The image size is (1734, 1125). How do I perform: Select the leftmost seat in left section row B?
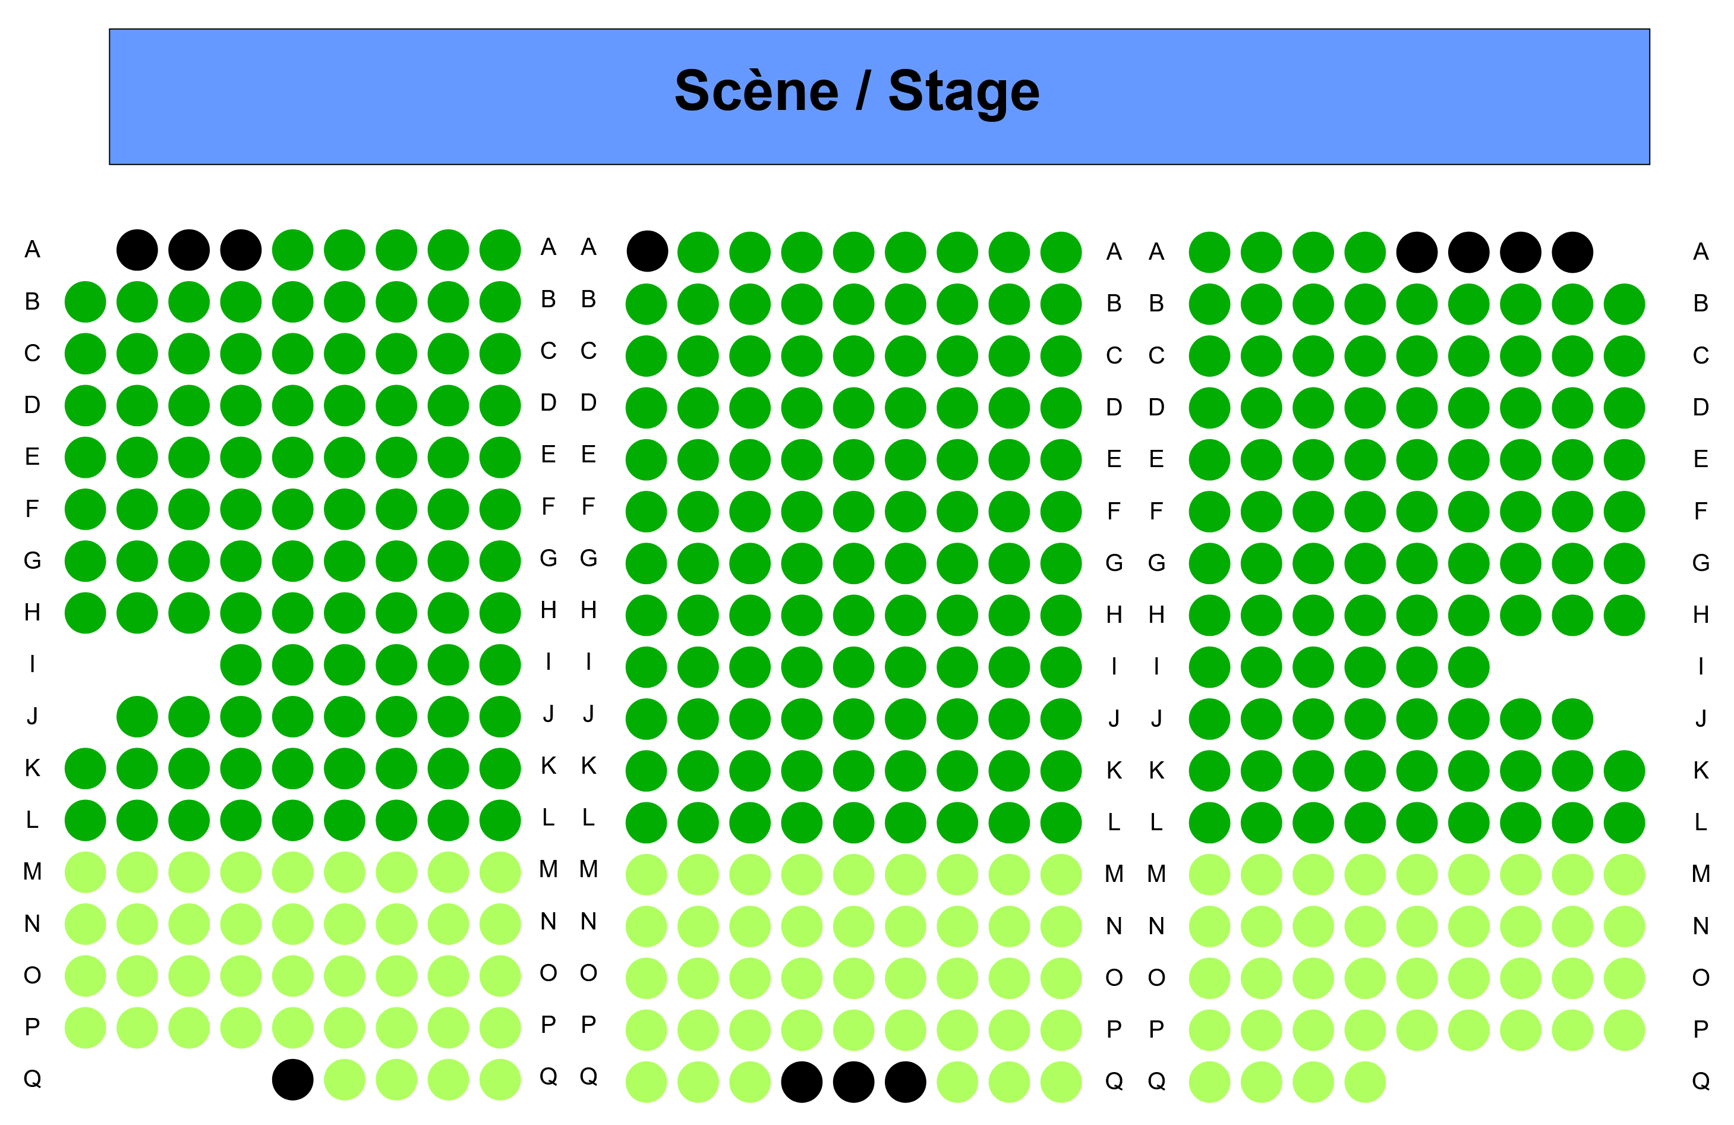coord(85,302)
